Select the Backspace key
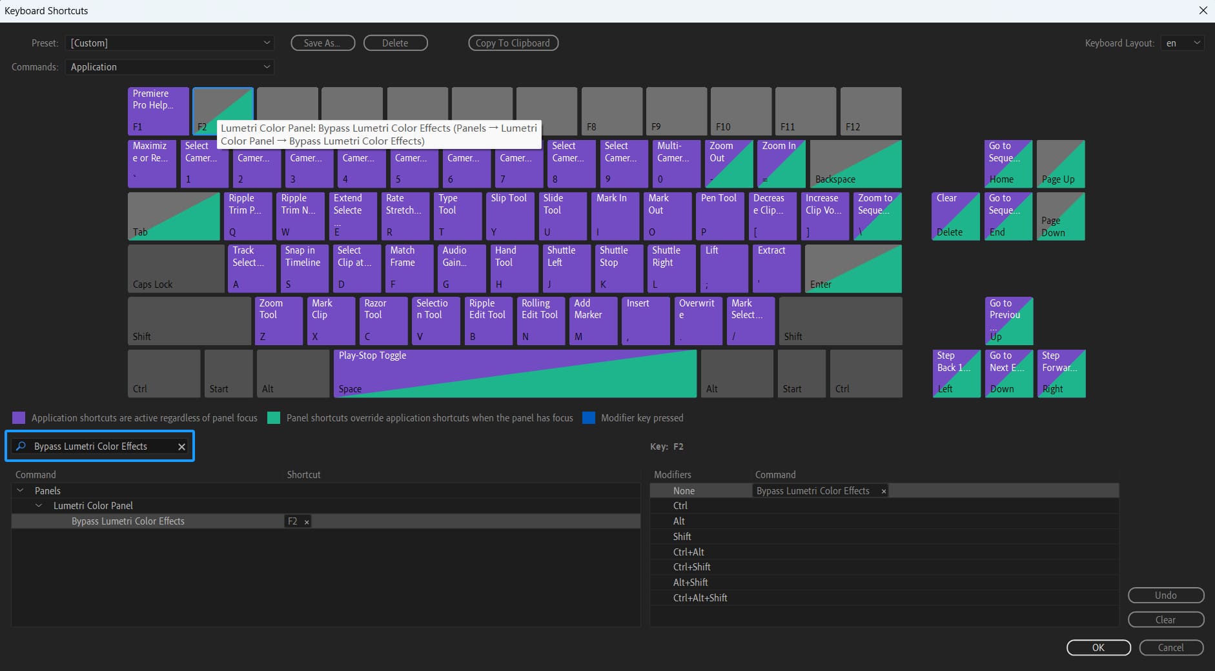Screen dimensions: 1215x671 [x=856, y=164]
